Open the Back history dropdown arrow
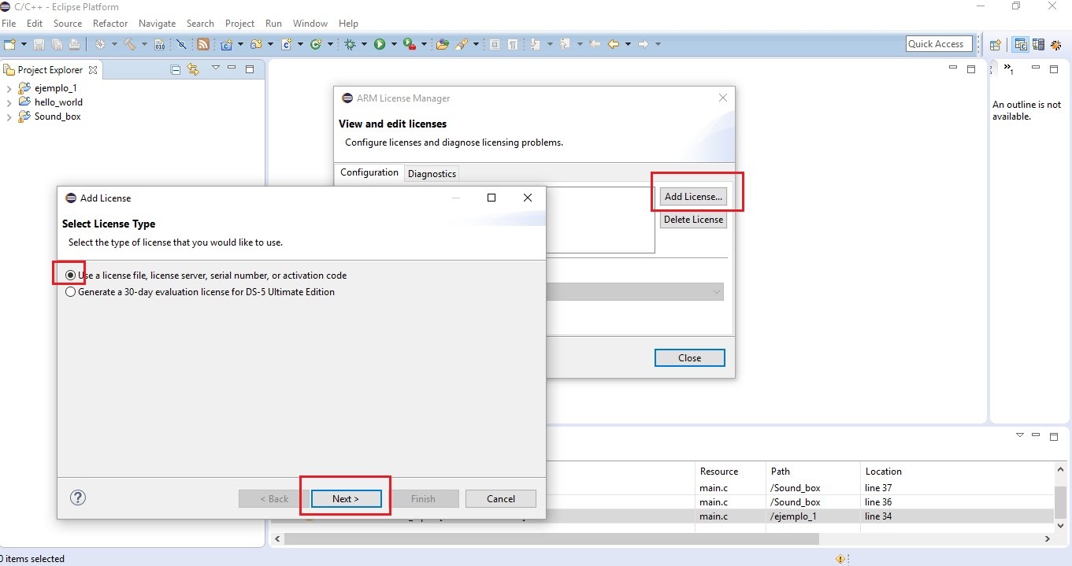Image resolution: width=1072 pixels, height=566 pixels. coord(628,44)
